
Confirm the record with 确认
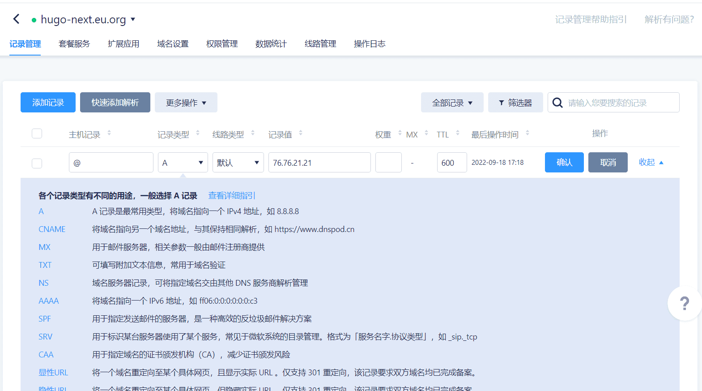click(564, 162)
